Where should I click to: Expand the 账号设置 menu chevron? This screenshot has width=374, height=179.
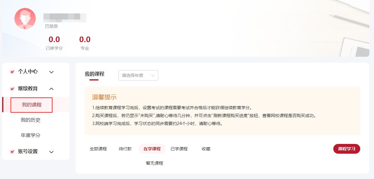(x=51, y=152)
